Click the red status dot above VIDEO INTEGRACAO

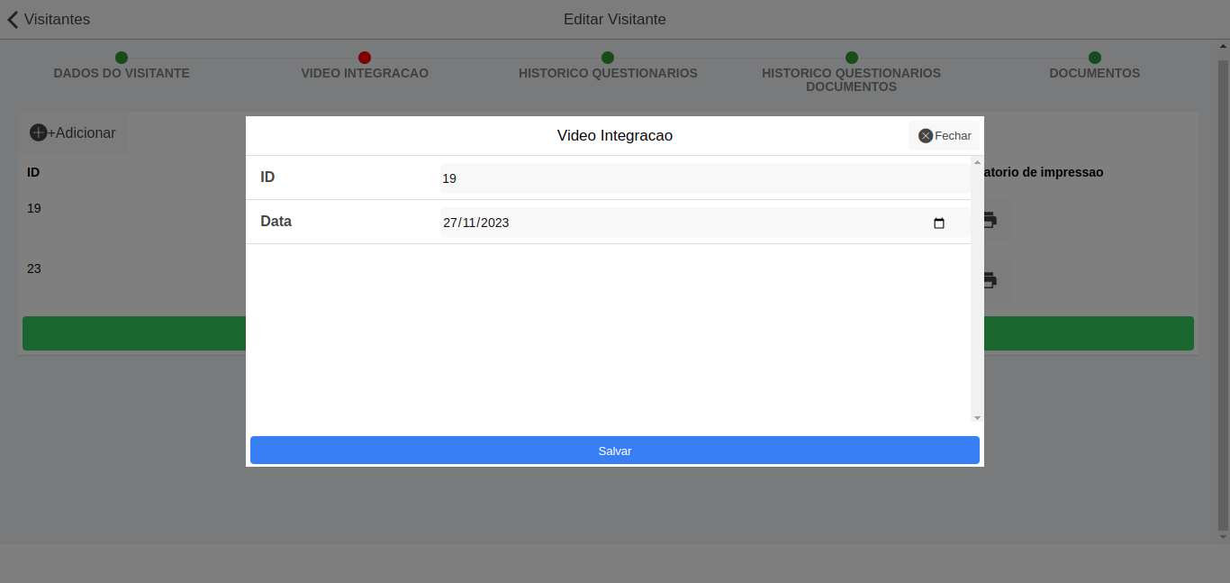364,56
